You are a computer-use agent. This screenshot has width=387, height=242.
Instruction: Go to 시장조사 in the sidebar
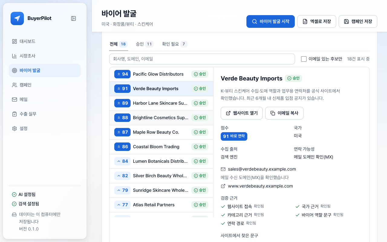pyautogui.click(x=45, y=56)
